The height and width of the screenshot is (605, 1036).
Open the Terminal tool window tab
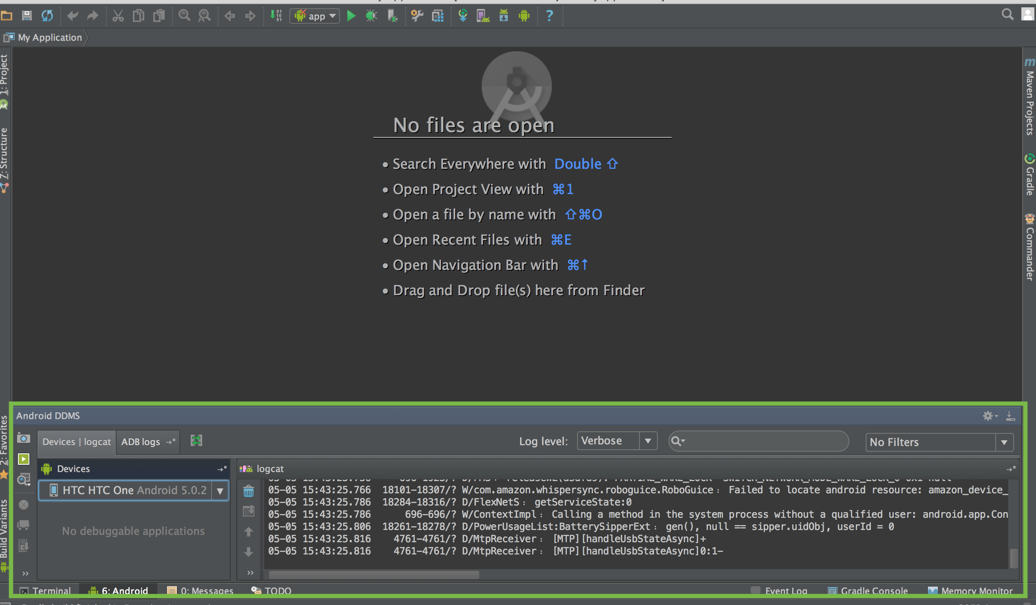point(45,591)
